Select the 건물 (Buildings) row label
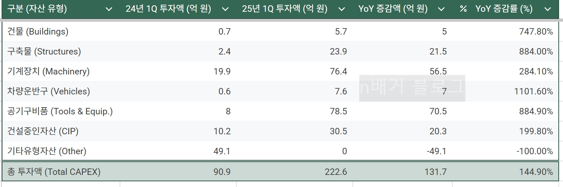The image size is (563, 187). tap(37, 31)
